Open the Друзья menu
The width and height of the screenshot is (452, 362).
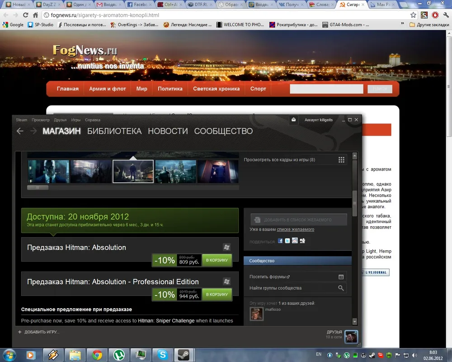point(60,120)
